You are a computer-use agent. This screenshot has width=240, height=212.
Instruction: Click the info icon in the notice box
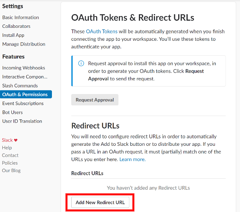tap(81, 63)
